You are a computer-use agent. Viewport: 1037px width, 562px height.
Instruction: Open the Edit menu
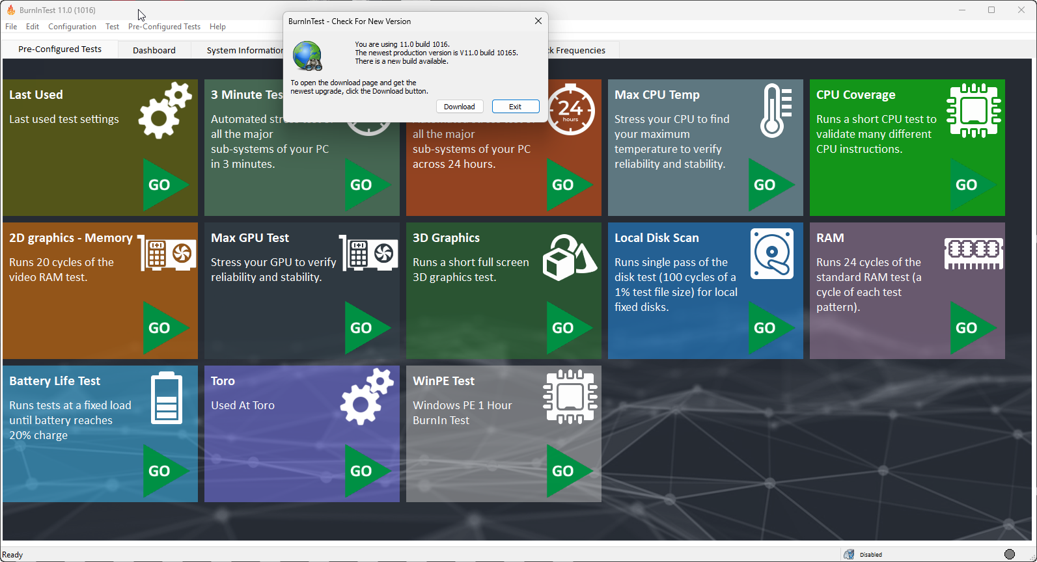click(33, 27)
